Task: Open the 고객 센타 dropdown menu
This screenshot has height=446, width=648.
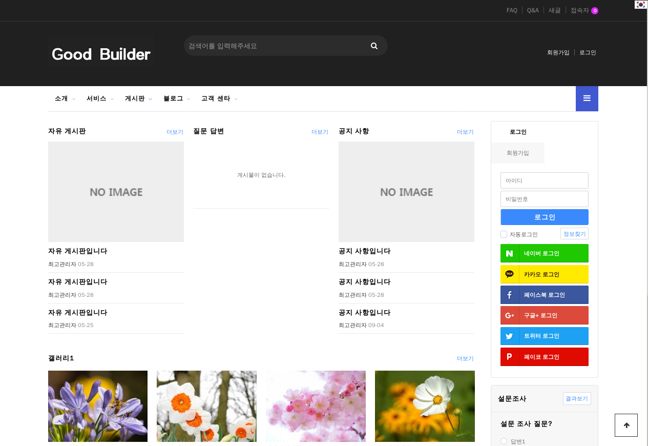Action: tap(219, 98)
